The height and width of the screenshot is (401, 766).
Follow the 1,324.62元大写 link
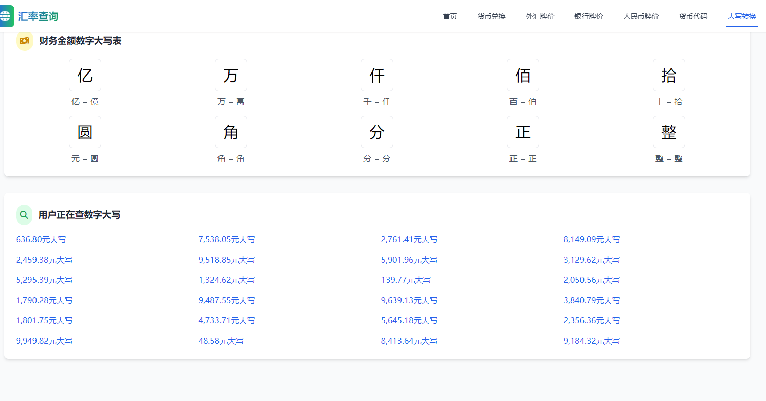(227, 280)
